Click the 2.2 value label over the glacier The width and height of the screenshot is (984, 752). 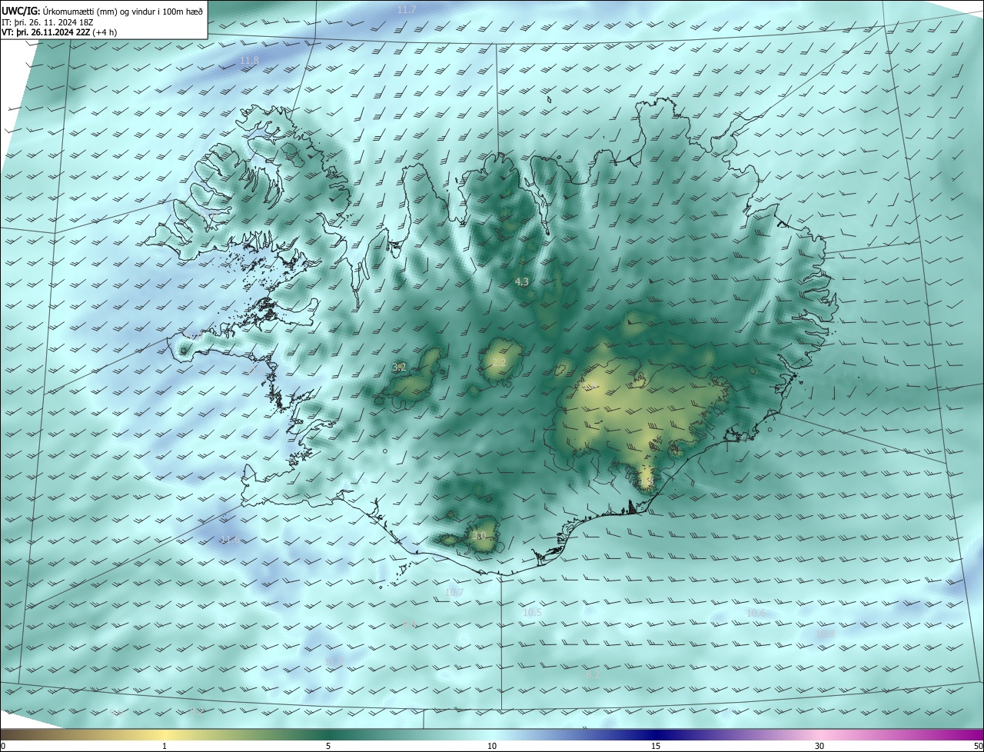pos(499,363)
